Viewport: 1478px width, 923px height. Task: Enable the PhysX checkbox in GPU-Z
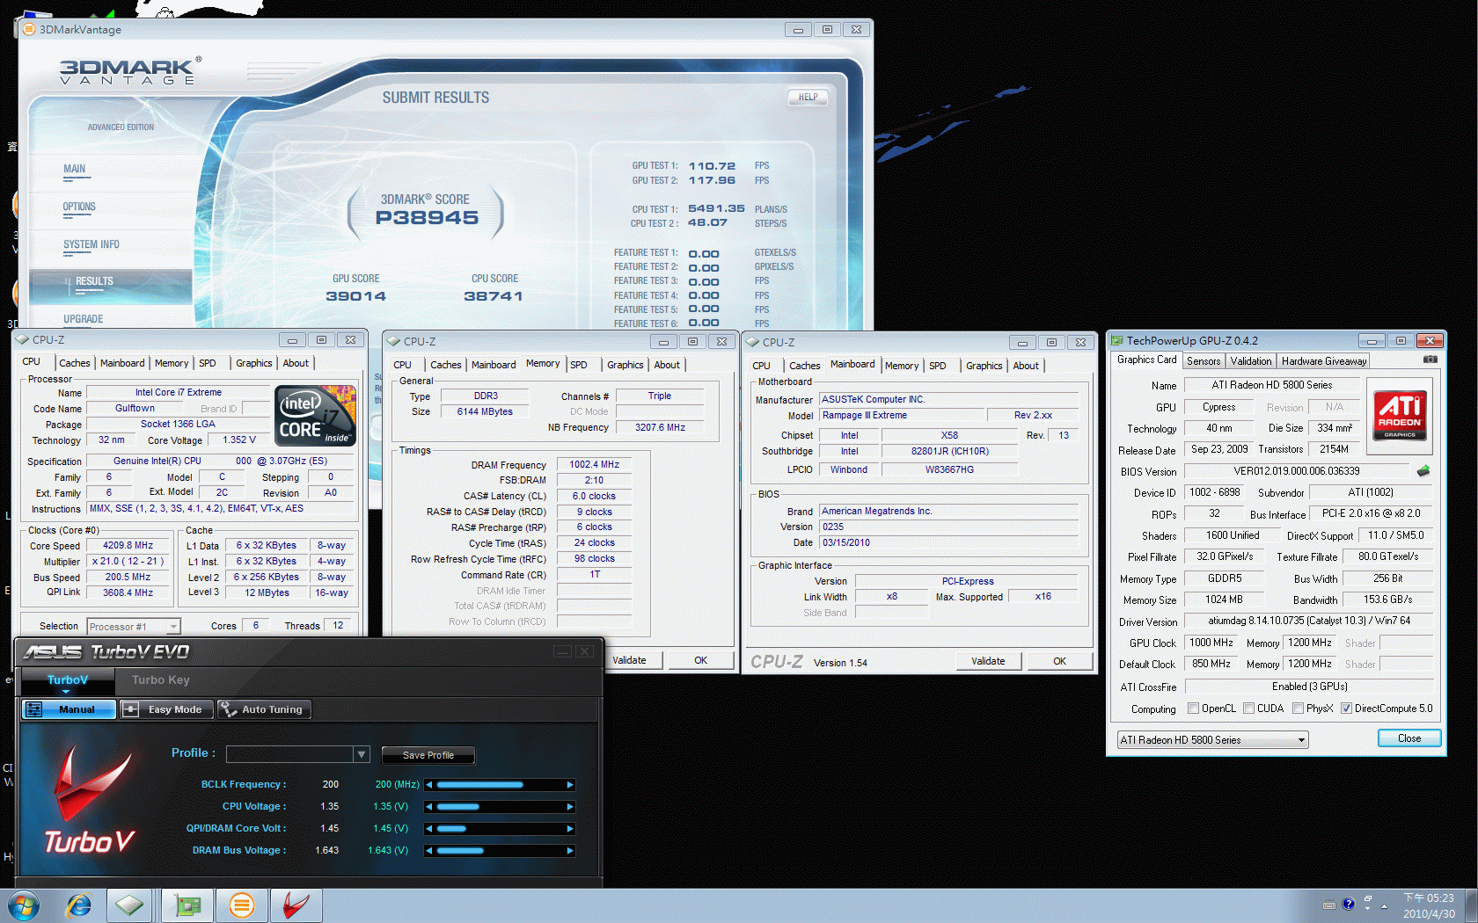tap(1298, 709)
